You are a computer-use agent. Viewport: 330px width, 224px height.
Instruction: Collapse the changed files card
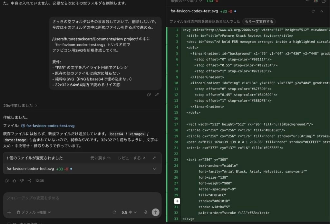pos(154,158)
